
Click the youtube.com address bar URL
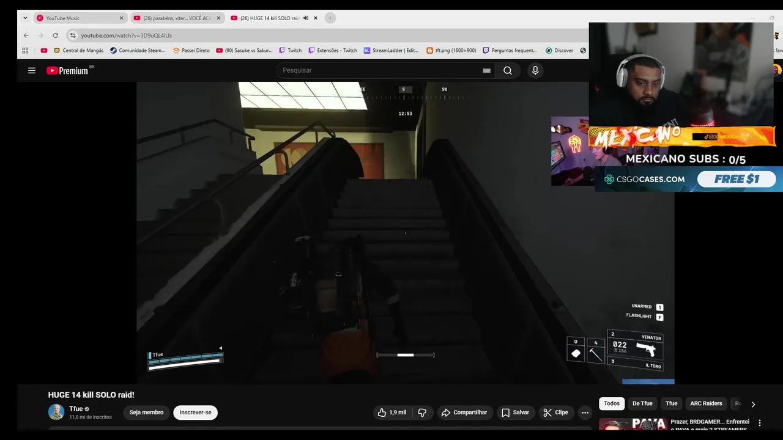pos(126,35)
